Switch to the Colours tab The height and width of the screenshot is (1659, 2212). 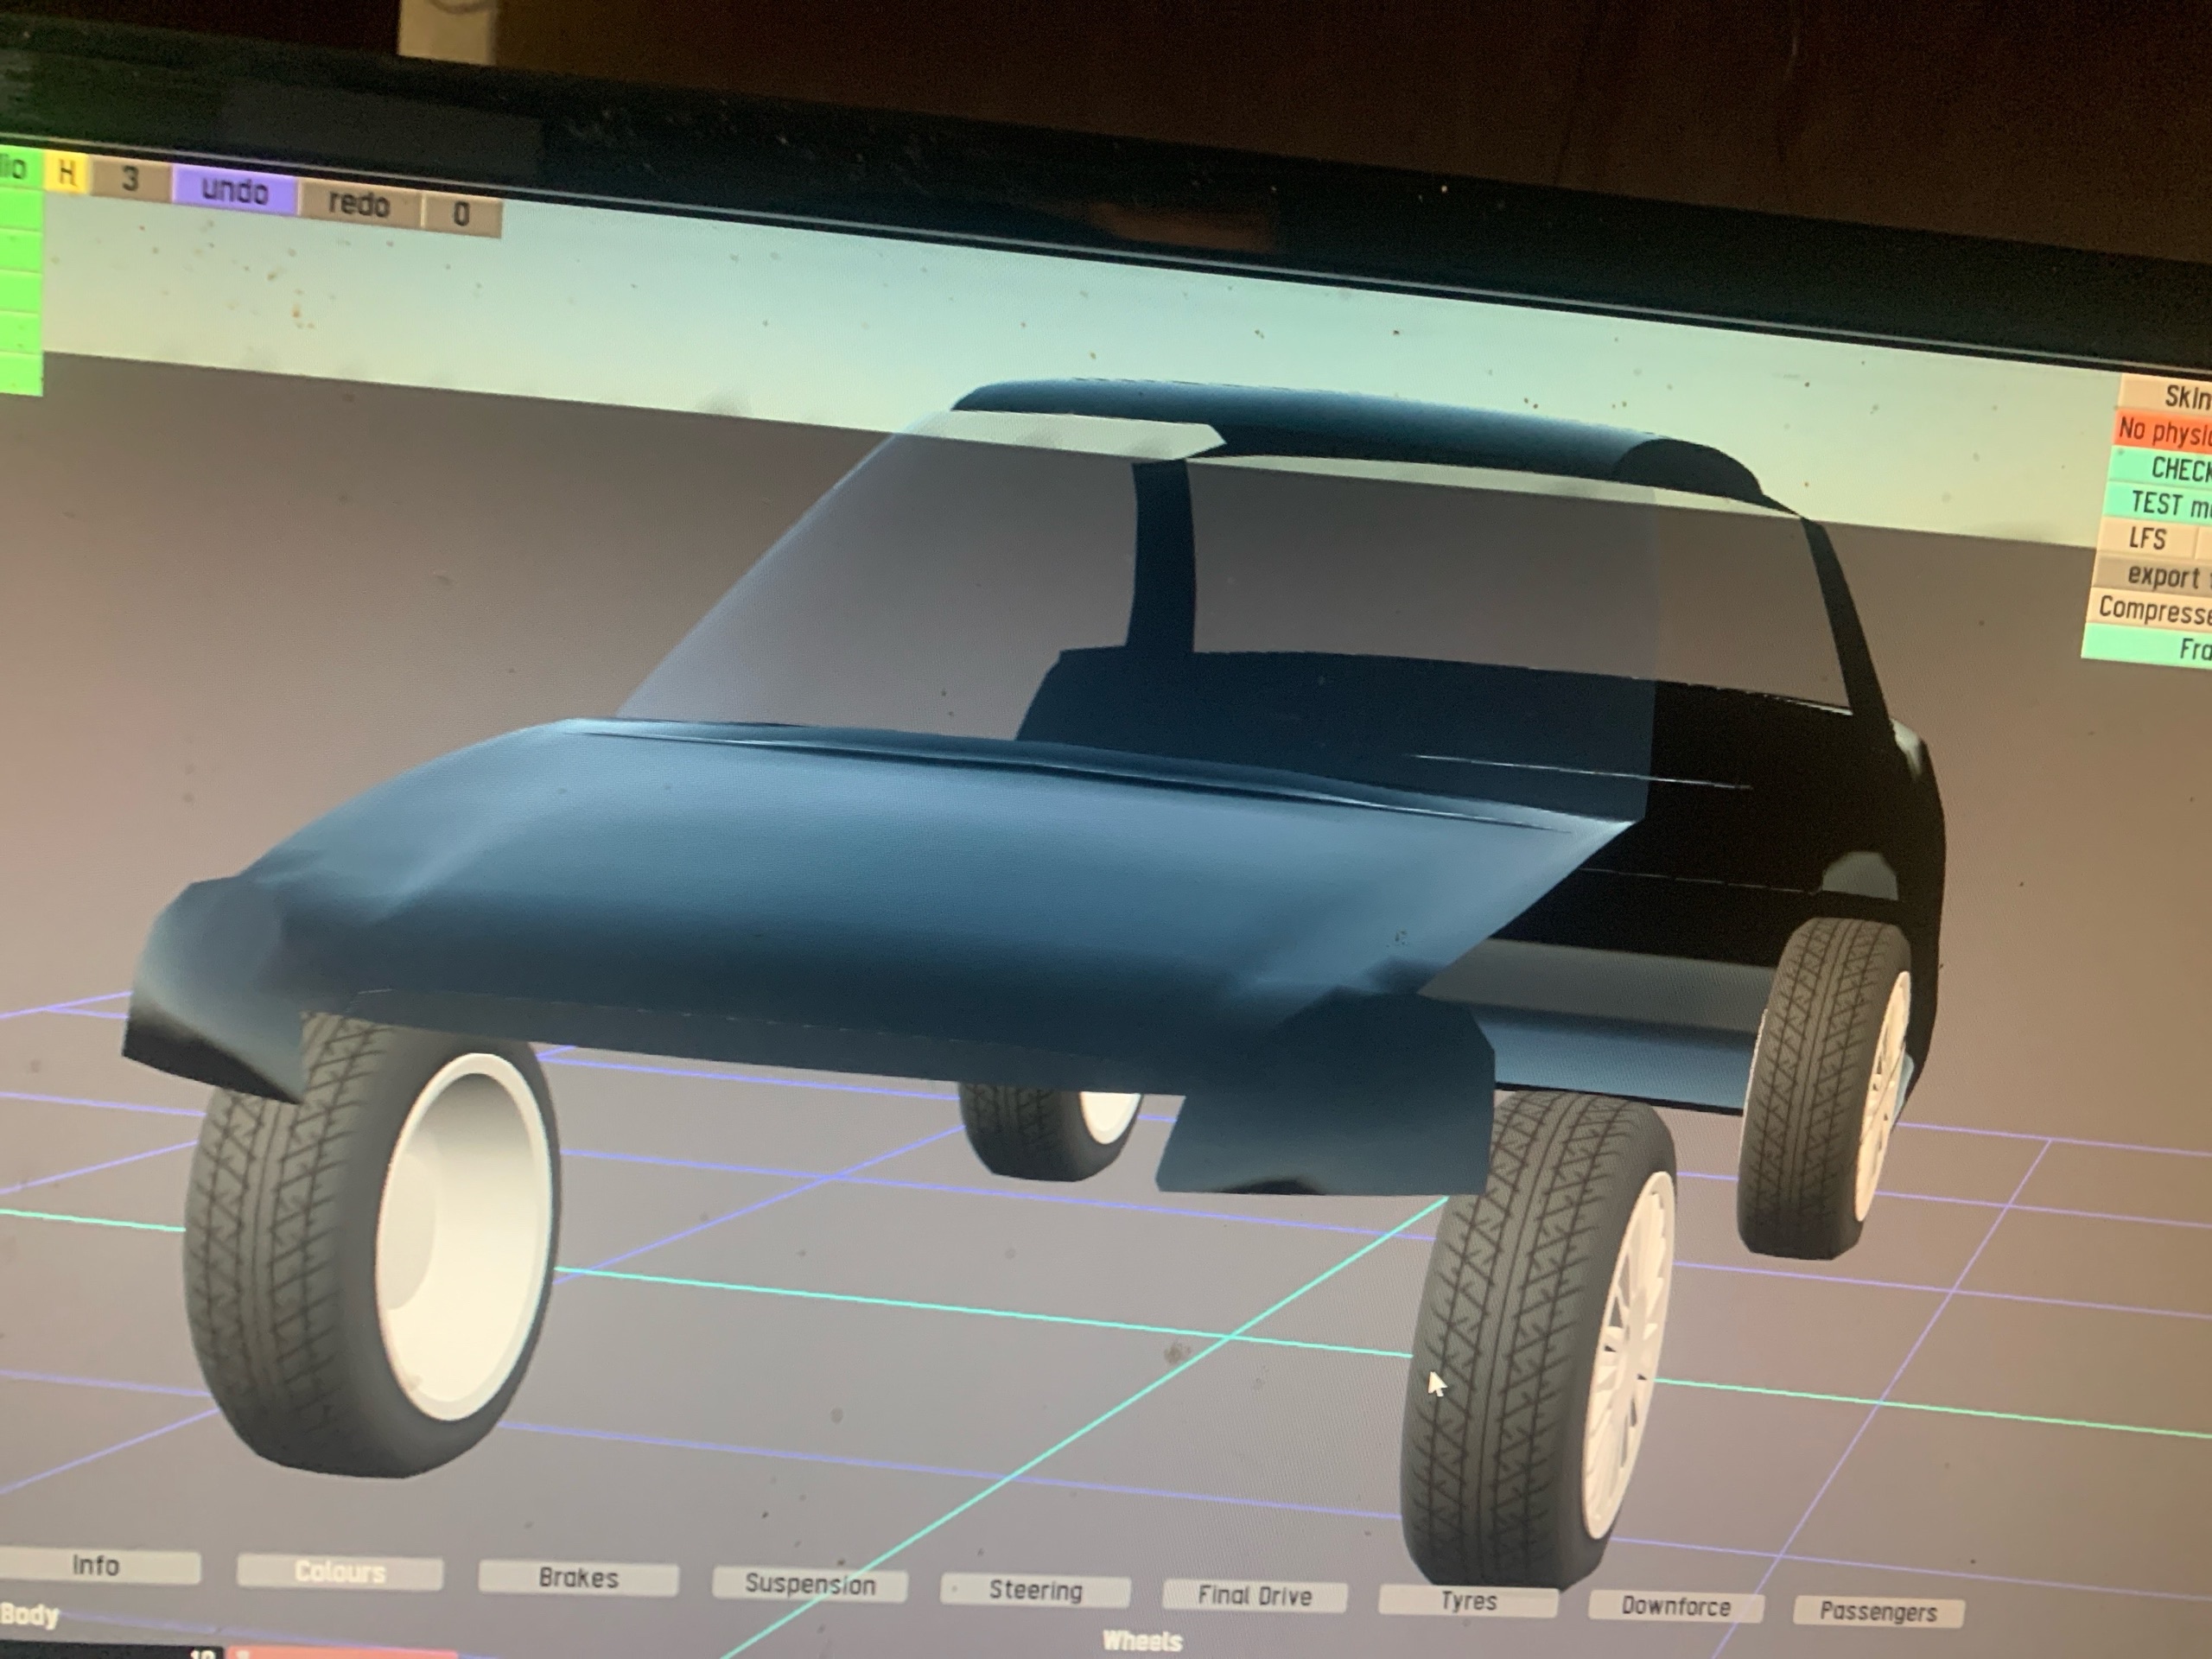coord(340,1573)
